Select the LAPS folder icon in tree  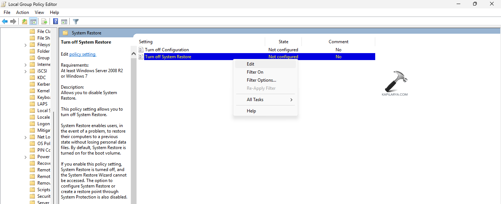pos(32,104)
